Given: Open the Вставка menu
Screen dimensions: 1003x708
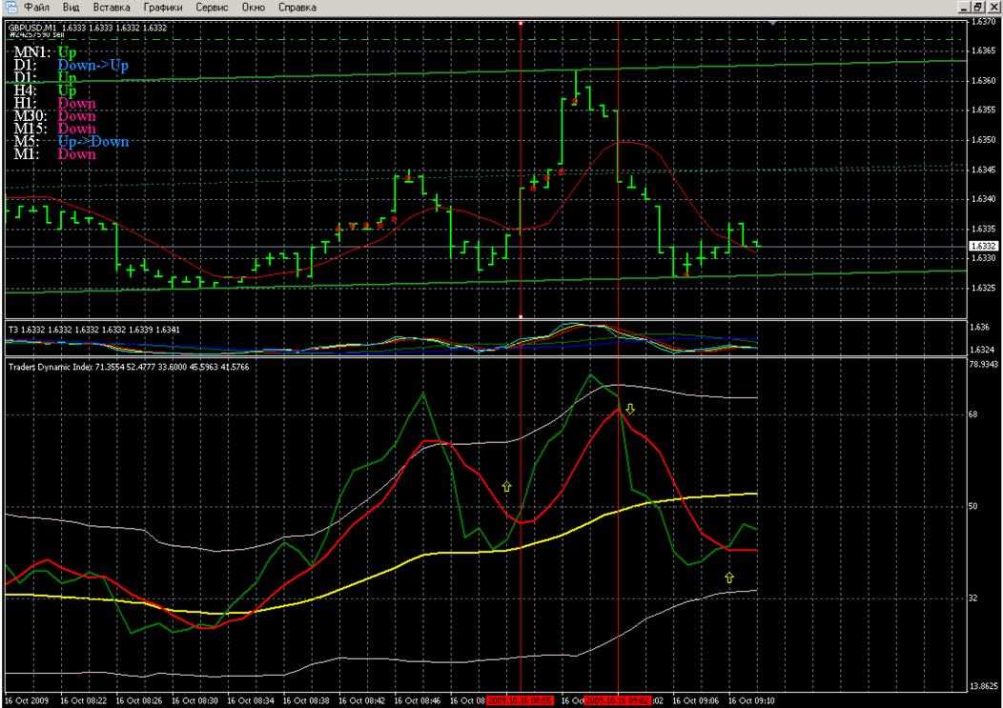Looking at the screenshot, I should 112,8.
